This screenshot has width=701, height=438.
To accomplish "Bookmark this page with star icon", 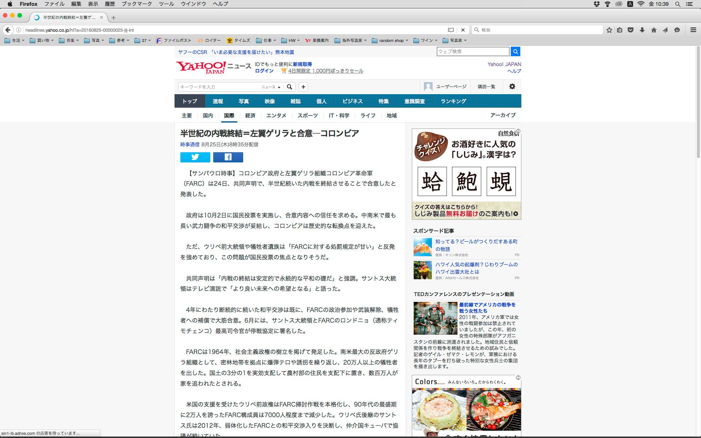I will (609, 30).
